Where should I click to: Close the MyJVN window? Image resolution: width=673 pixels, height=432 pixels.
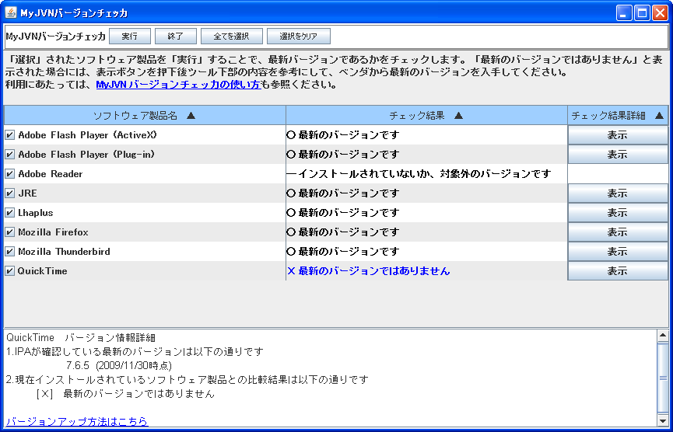pos(660,13)
